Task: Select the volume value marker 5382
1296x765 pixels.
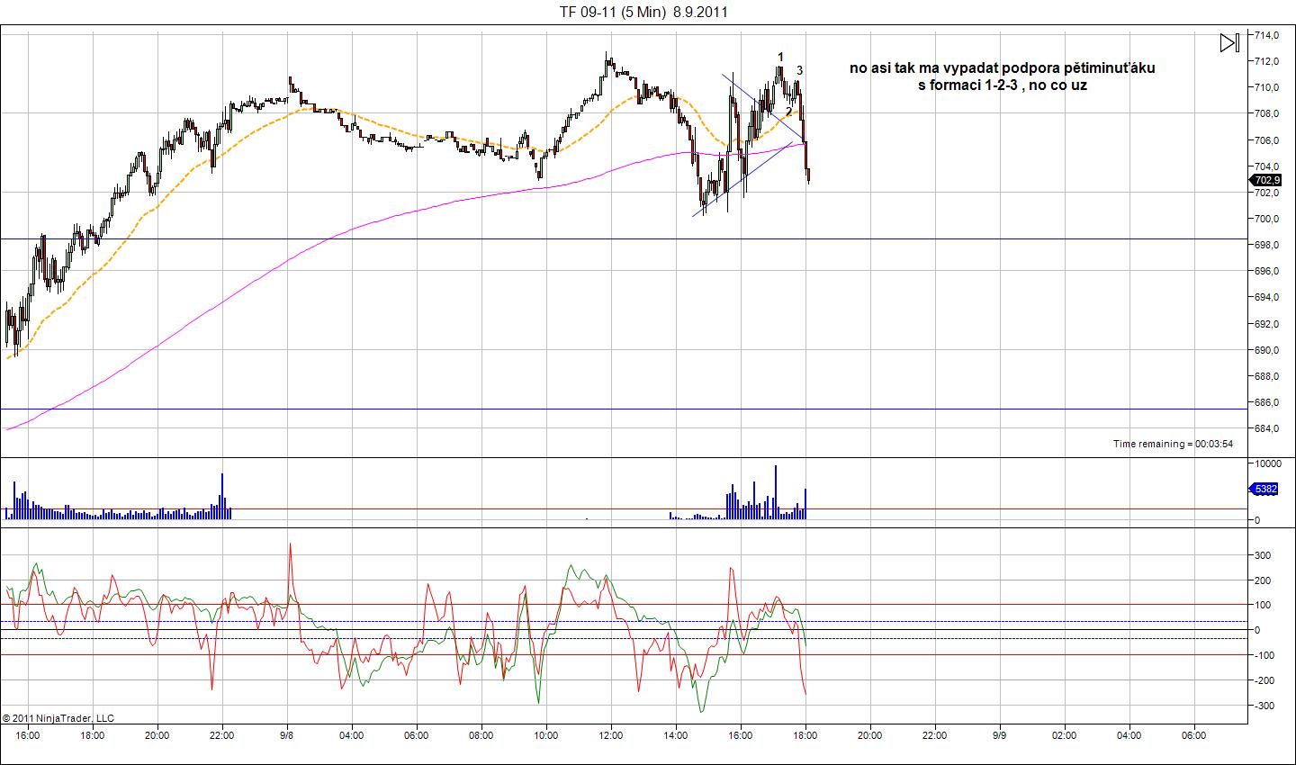Action: click(x=1264, y=489)
